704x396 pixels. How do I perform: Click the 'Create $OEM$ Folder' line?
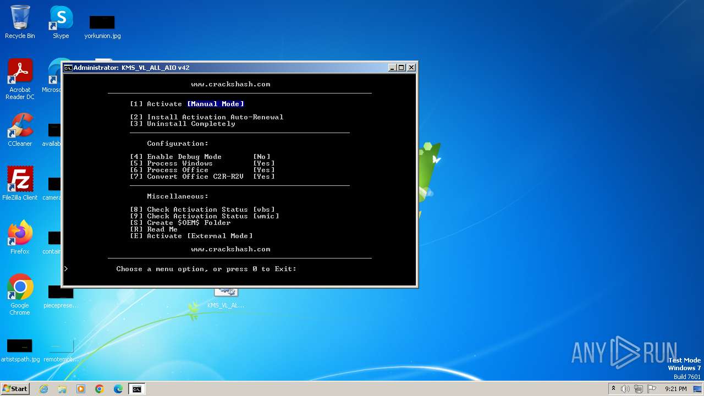tap(180, 223)
